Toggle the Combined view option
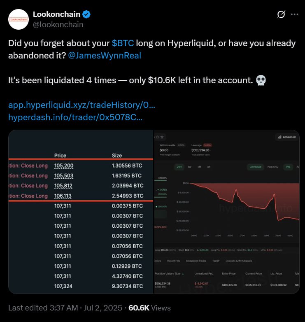 (255, 167)
